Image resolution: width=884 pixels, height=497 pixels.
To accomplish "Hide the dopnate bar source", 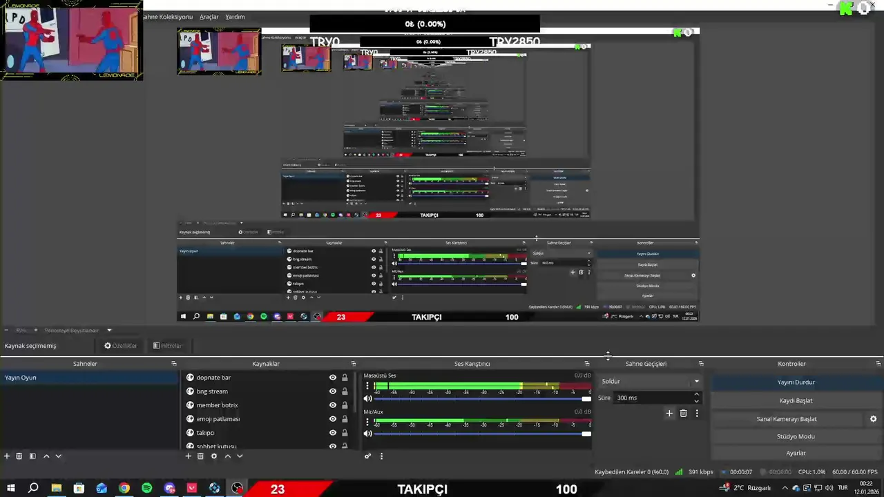I will 333,378.
